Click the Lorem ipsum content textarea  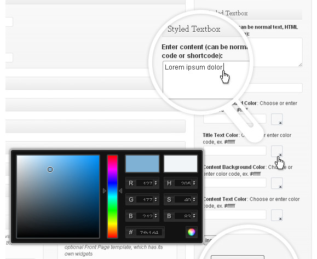click(206, 79)
